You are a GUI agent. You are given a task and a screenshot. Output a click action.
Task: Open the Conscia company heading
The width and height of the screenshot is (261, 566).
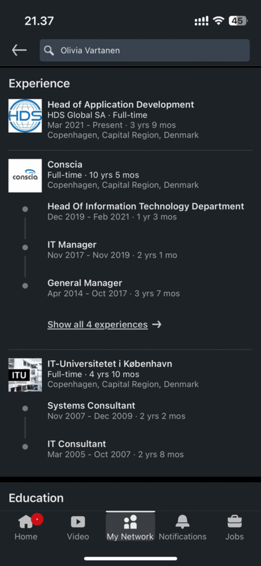[x=65, y=165]
